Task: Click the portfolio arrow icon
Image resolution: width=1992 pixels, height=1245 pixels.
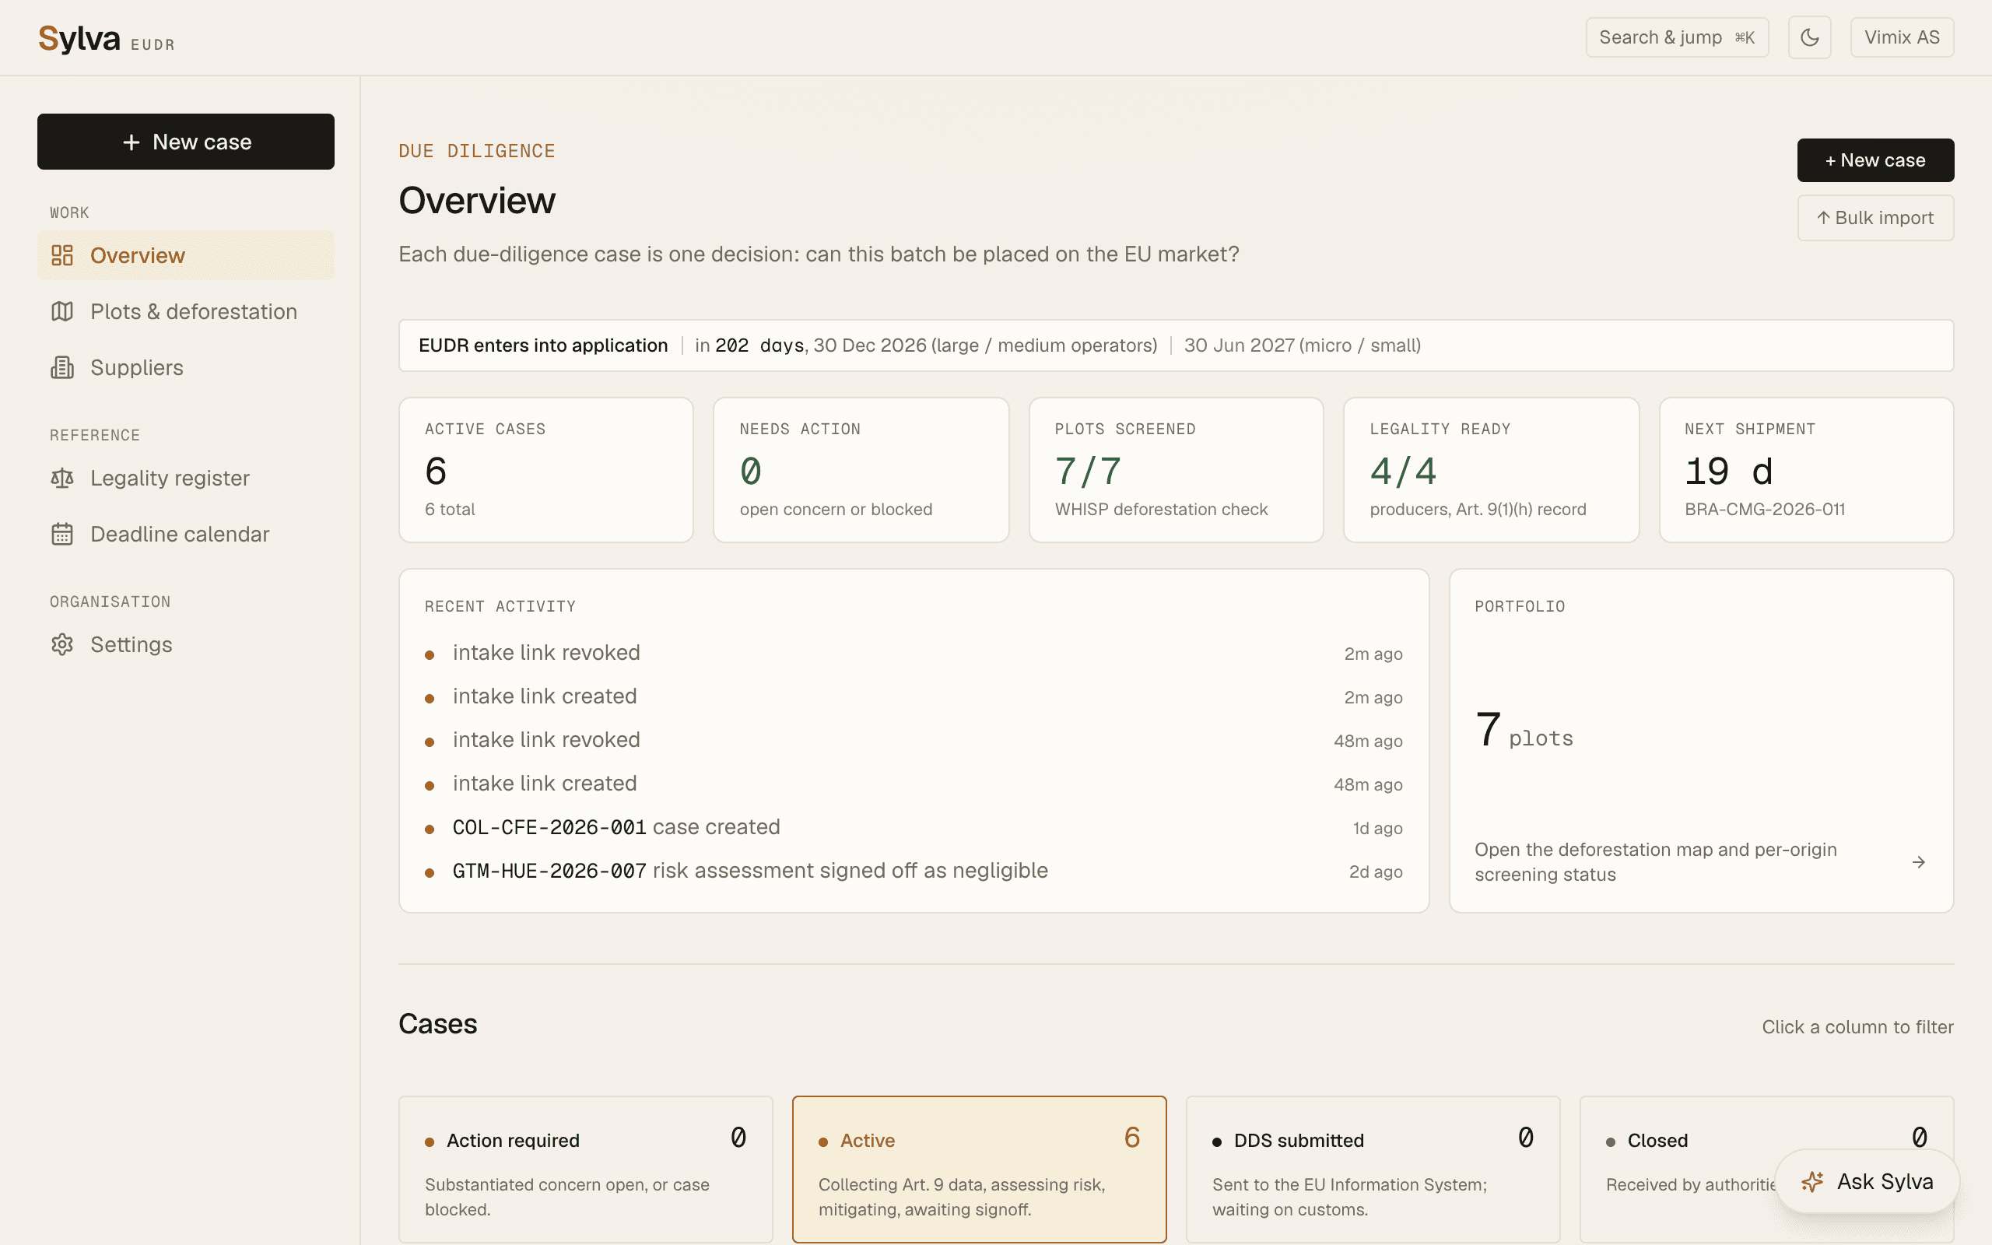Action: click(1919, 862)
